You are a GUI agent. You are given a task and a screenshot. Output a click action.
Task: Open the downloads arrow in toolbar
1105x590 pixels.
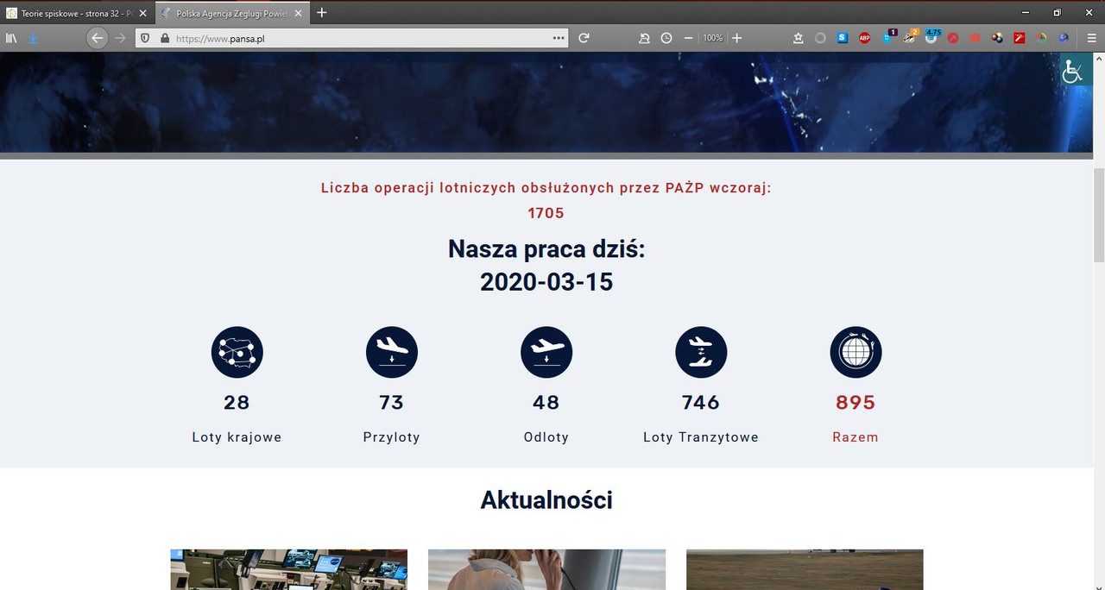33,38
